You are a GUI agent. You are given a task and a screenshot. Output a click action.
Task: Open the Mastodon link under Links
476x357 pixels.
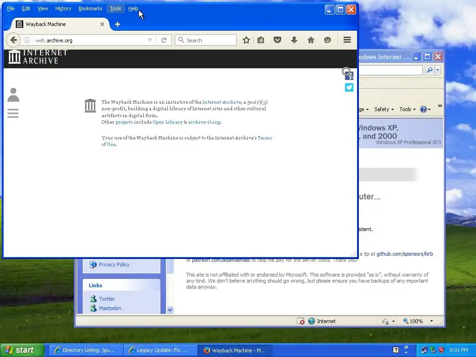[x=110, y=308]
